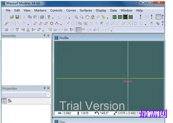Click the Save floppy-disk icon
The image size is (173, 123).
point(17,17)
